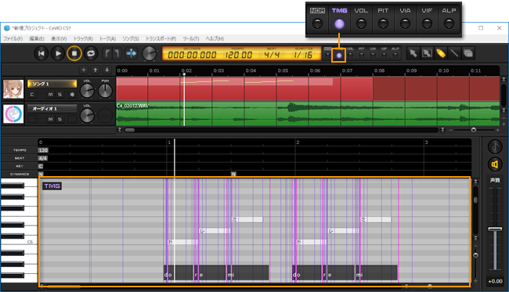509x292 pixels.
Task: Click the 声質 vertical slider handle
Action: (x=495, y=229)
